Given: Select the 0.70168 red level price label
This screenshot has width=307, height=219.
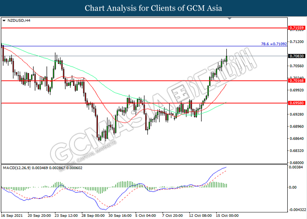Looking at the screenshot, I should (x=296, y=81).
